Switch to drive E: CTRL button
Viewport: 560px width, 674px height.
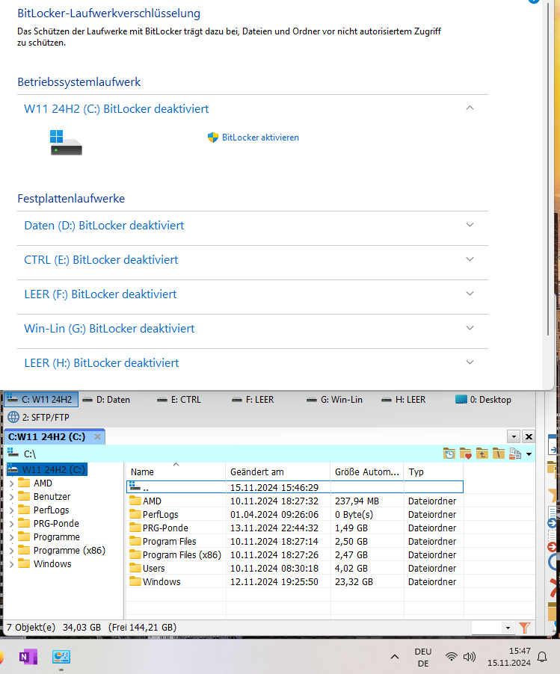pos(179,399)
